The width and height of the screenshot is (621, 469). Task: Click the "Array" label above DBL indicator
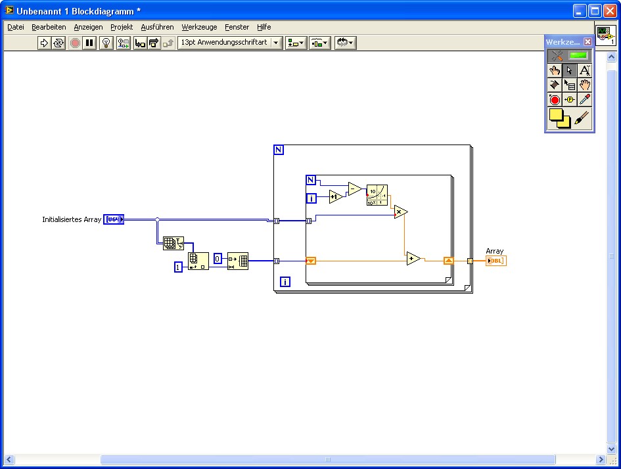click(x=495, y=251)
